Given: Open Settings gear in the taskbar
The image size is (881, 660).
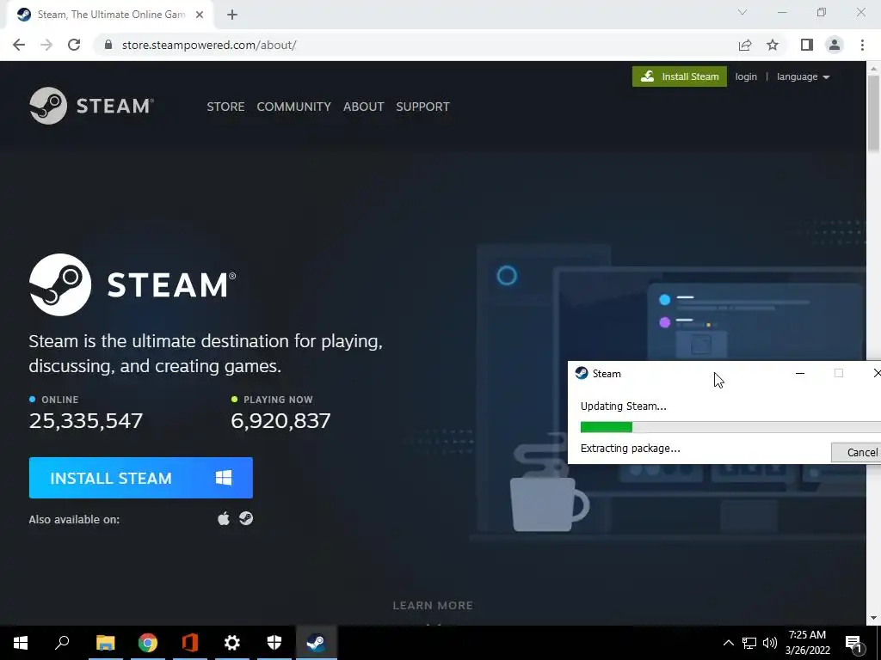Looking at the screenshot, I should (x=232, y=643).
